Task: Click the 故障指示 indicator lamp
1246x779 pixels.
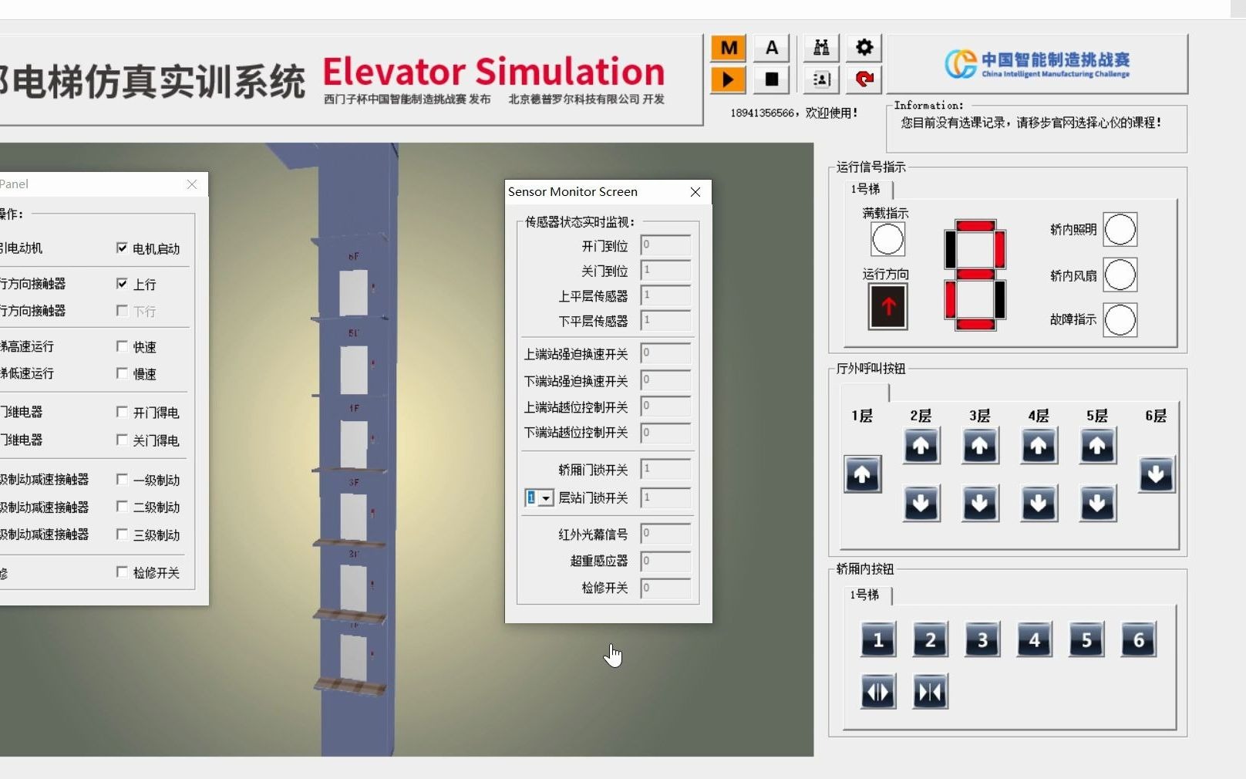Action: [1120, 319]
